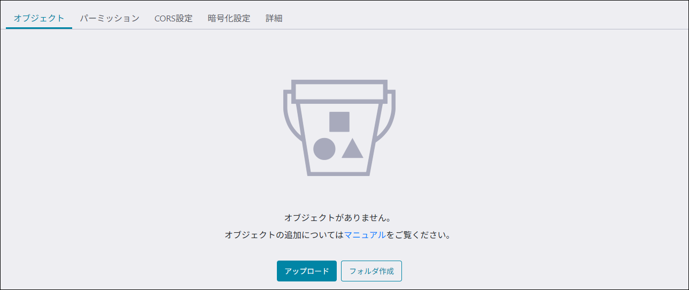Click the circle shape inside the bucket
This screenshot has height=290, width=689.
[324, 149]
